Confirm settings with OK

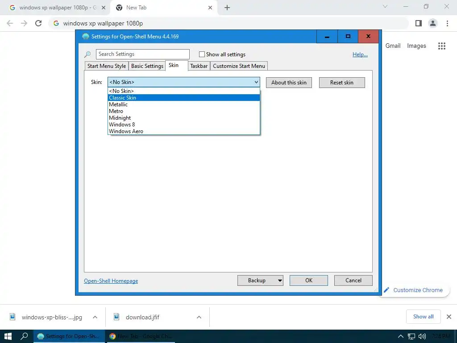309,280
